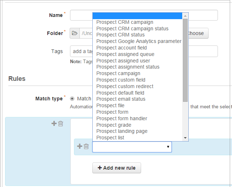This screenshot has height=187, width=232.
Task: Choose Prospect CRM status option
Action: click(x=137, y=35)
